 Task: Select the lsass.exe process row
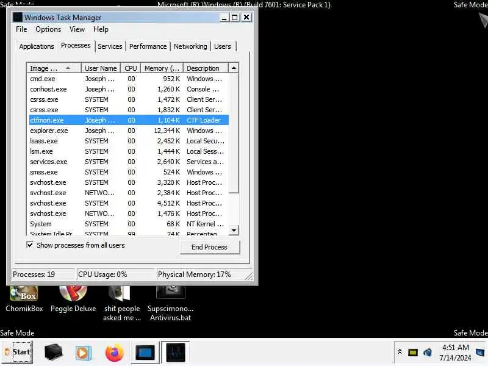tap(129, 141)
